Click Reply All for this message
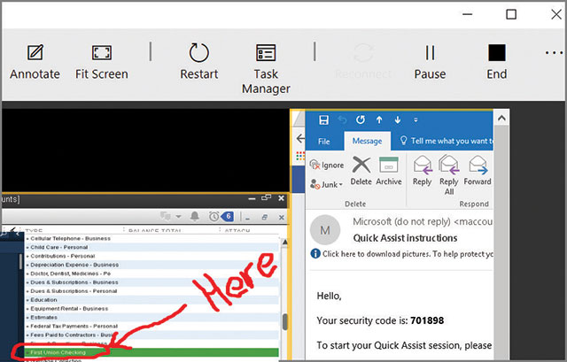Viewport: 567px width, 362px height. tap(448, 171)
